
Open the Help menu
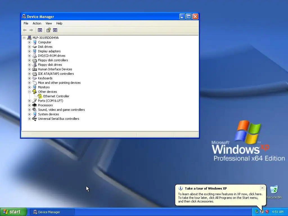[59, 23]
